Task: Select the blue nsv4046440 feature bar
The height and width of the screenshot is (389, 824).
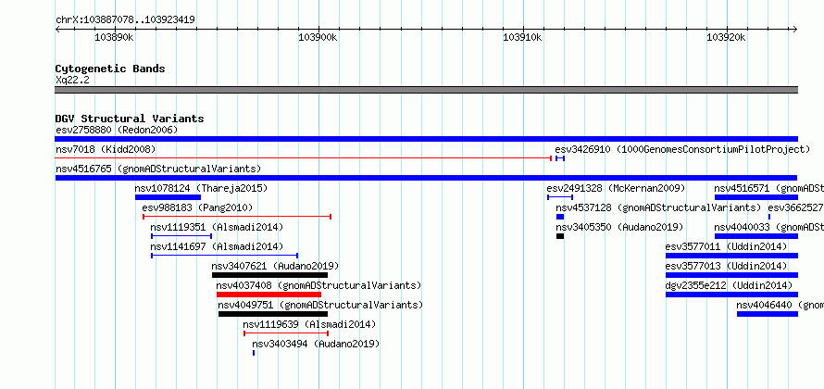Action: tap(768, 314)
